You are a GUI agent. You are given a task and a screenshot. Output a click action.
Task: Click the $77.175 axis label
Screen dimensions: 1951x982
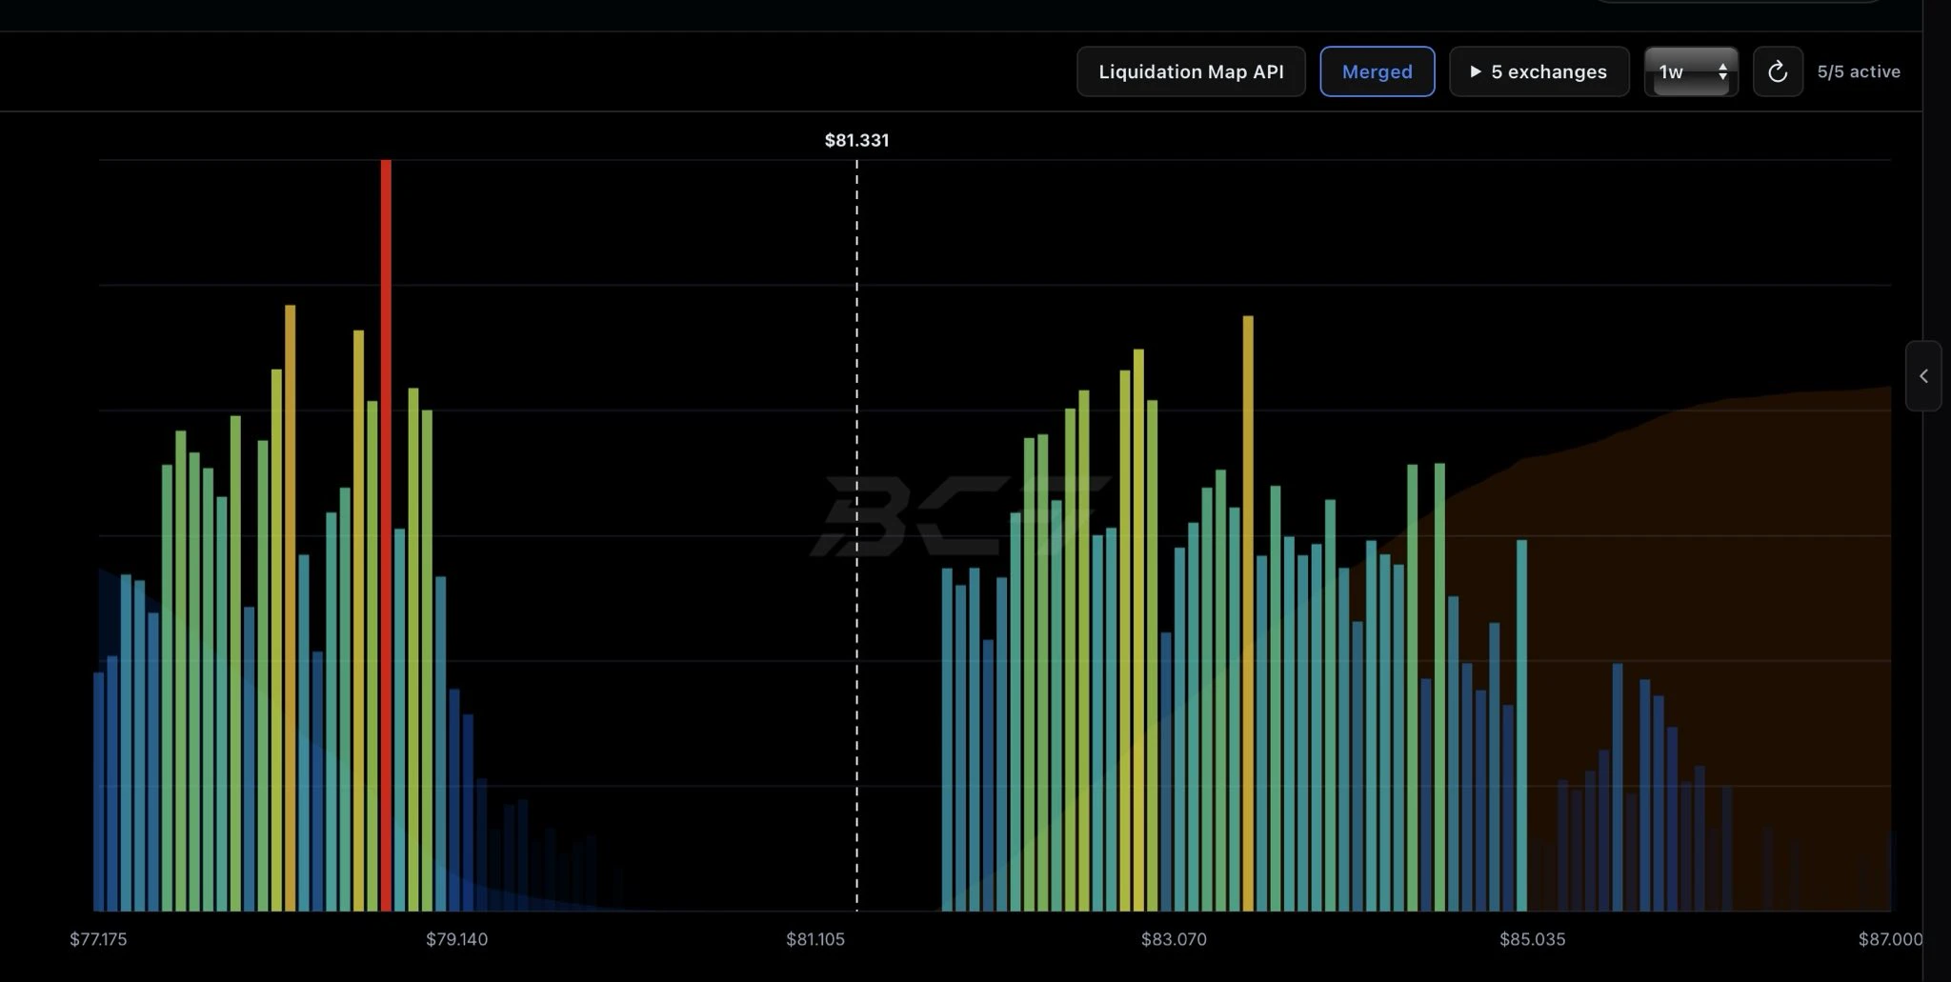coord(98,939)
